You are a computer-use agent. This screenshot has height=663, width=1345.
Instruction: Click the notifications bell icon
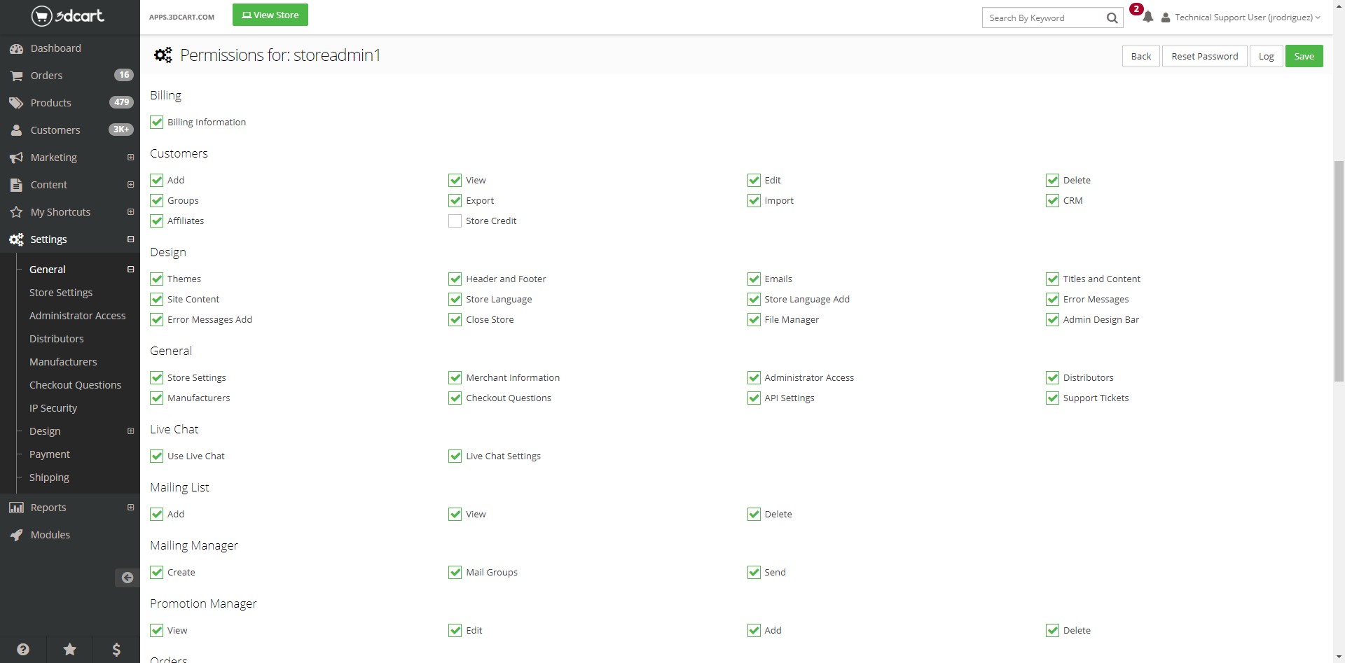[x=1147, y=18]
